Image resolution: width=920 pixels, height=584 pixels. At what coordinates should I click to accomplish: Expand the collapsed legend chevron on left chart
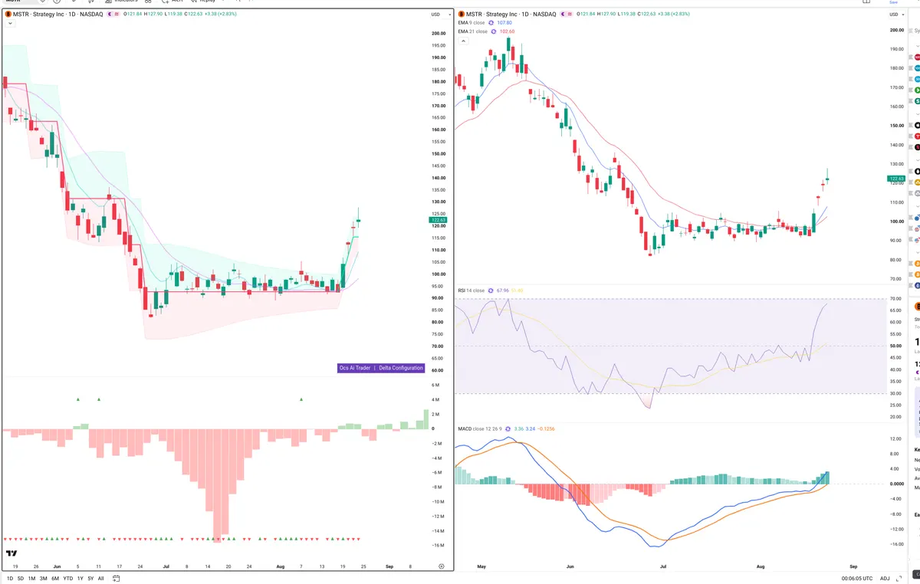tap(9, 24)
